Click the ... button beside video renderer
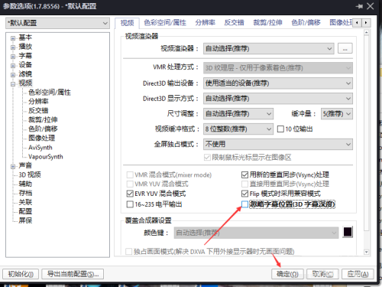The height and width of the screenshot is (287, 382). [x=345, y=48]
